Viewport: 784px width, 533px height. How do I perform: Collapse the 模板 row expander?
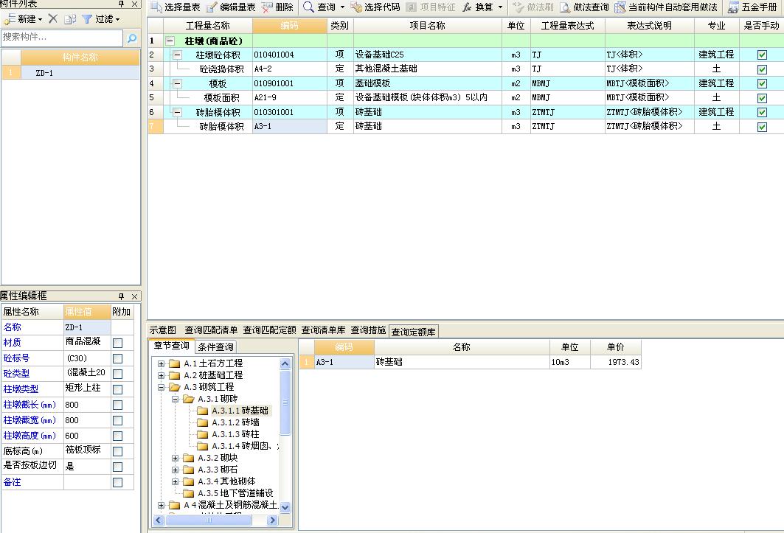point(177,83)
